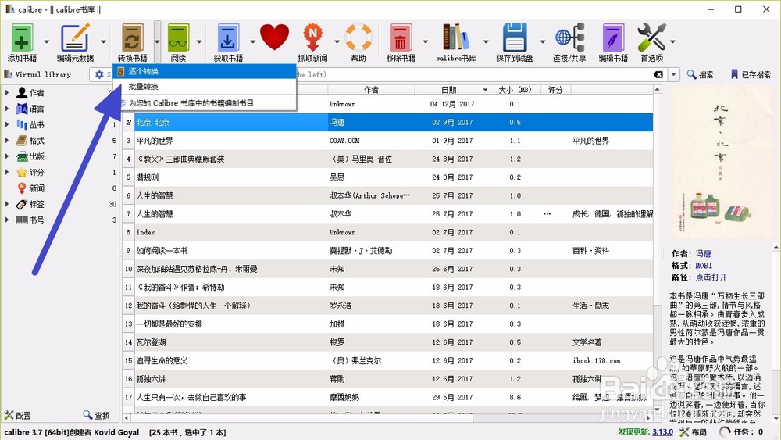781x440 pixels.
Task: Select the book row 如何阅读一本书
Action: pyautogui.click(x=387, y=251)
